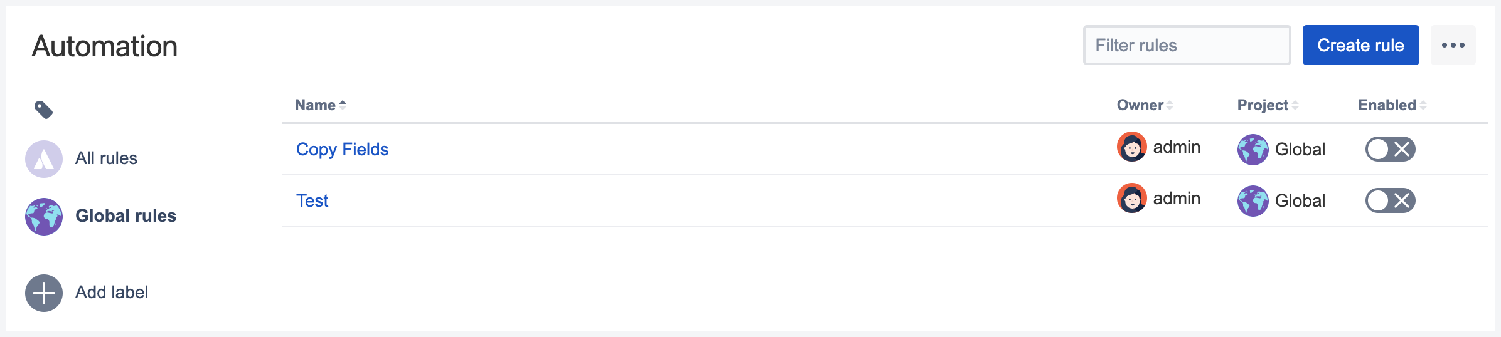Enable the Test rule toggle

point(1390,200)
